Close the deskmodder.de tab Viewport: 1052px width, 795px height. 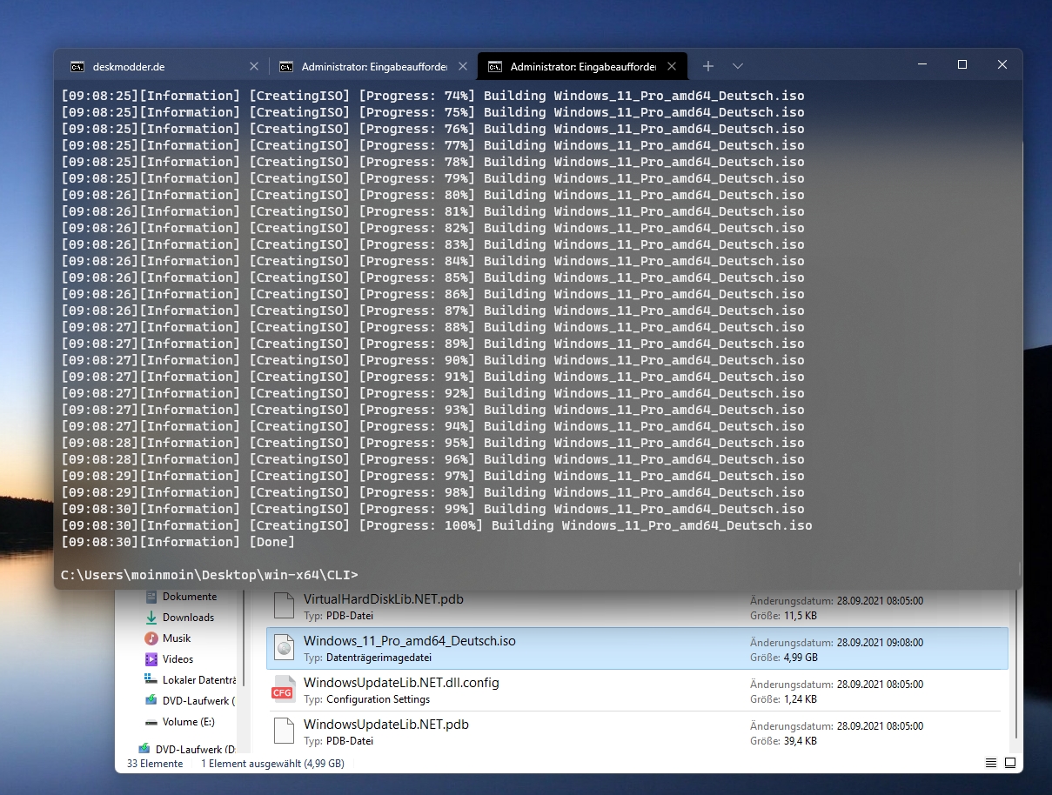coord(254,66)
